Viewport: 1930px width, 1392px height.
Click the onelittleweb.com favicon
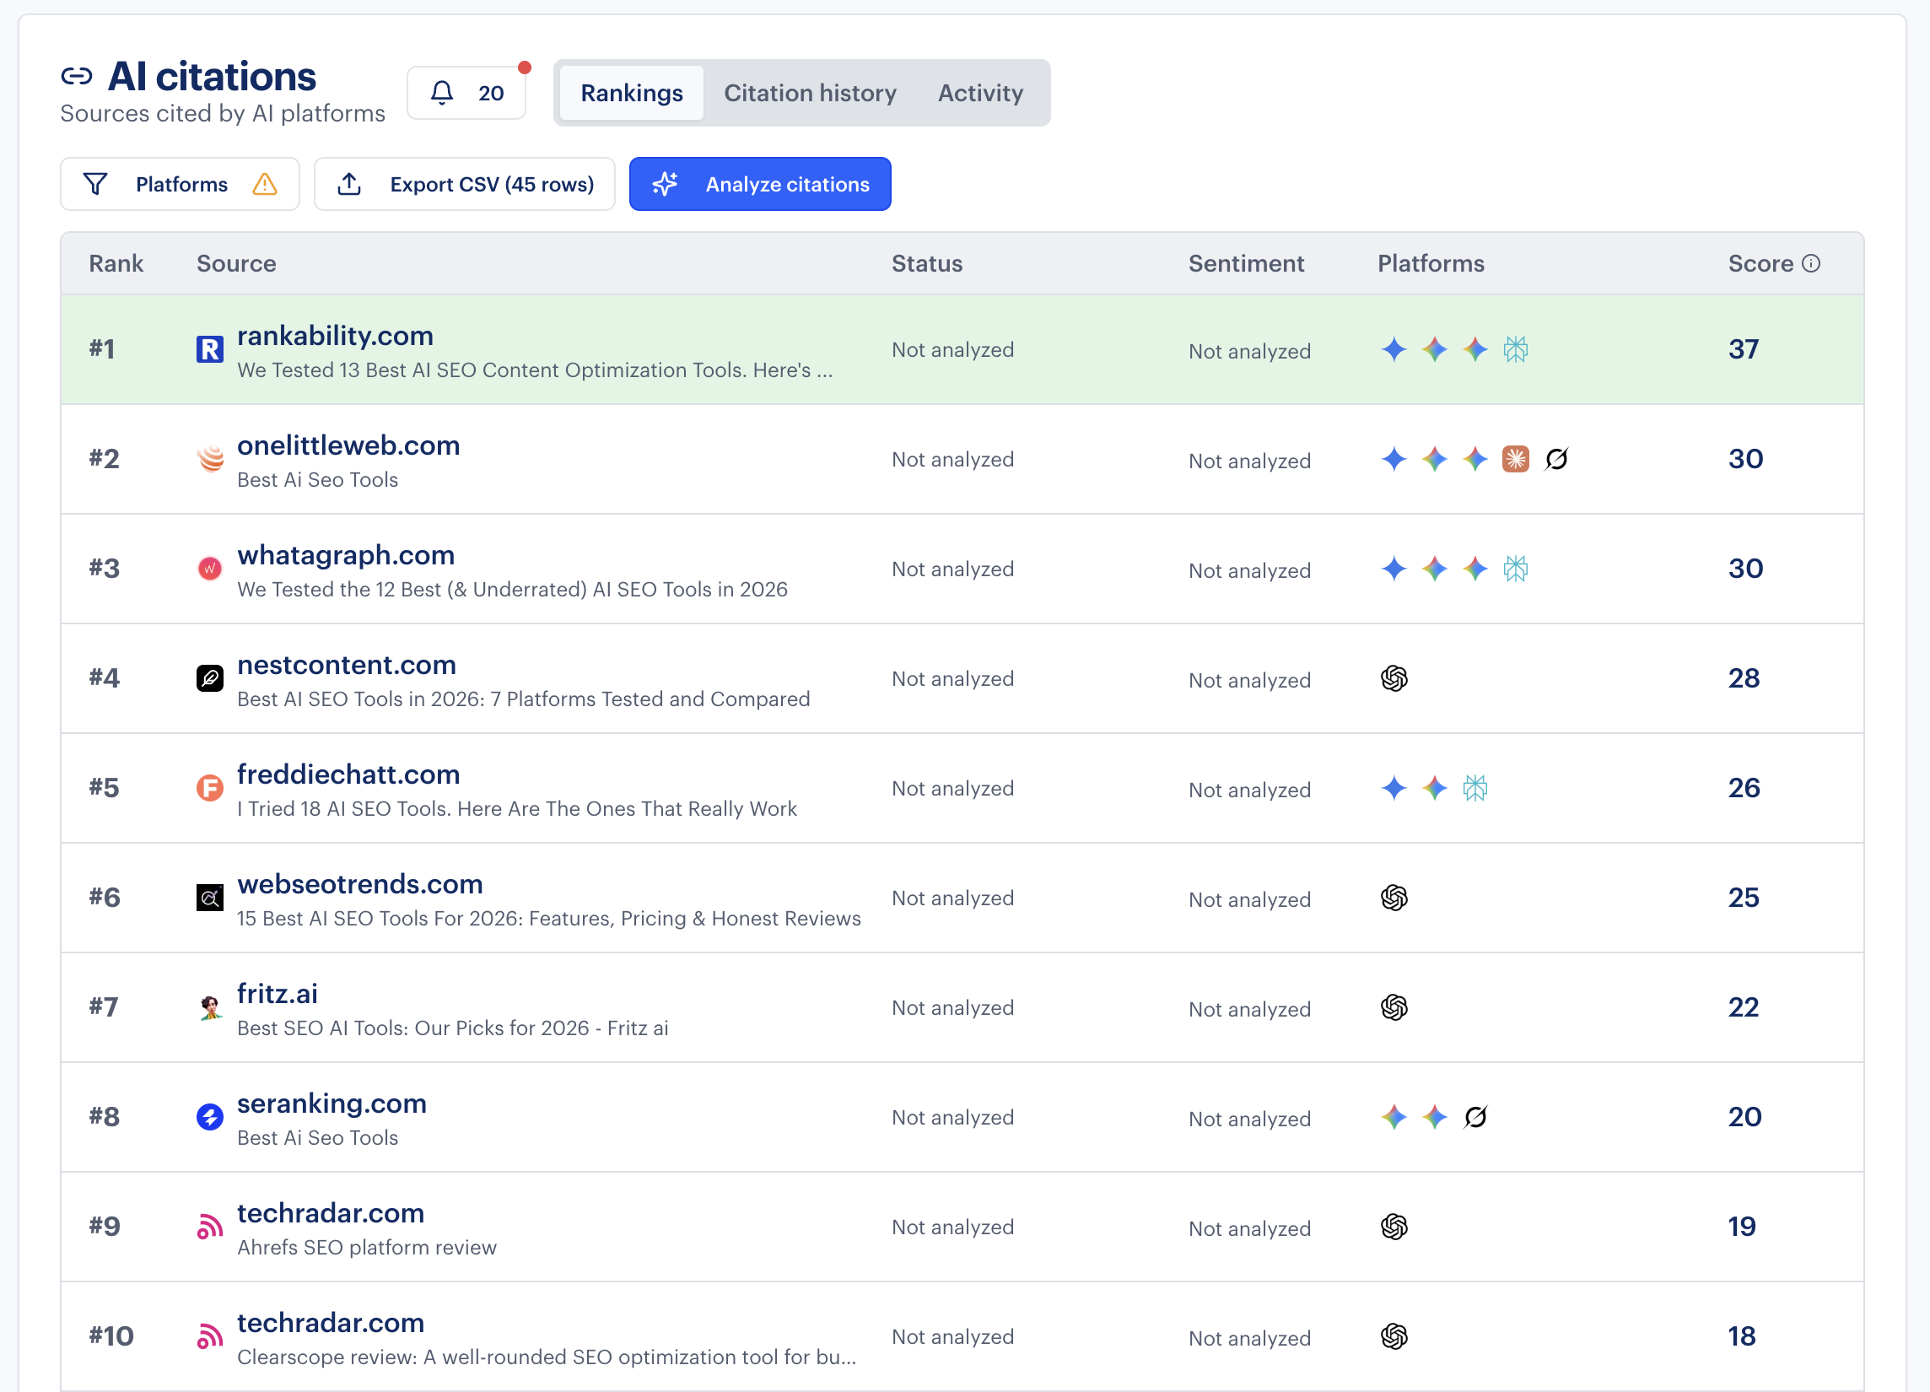pyautogui.click(x=209, y=459)
